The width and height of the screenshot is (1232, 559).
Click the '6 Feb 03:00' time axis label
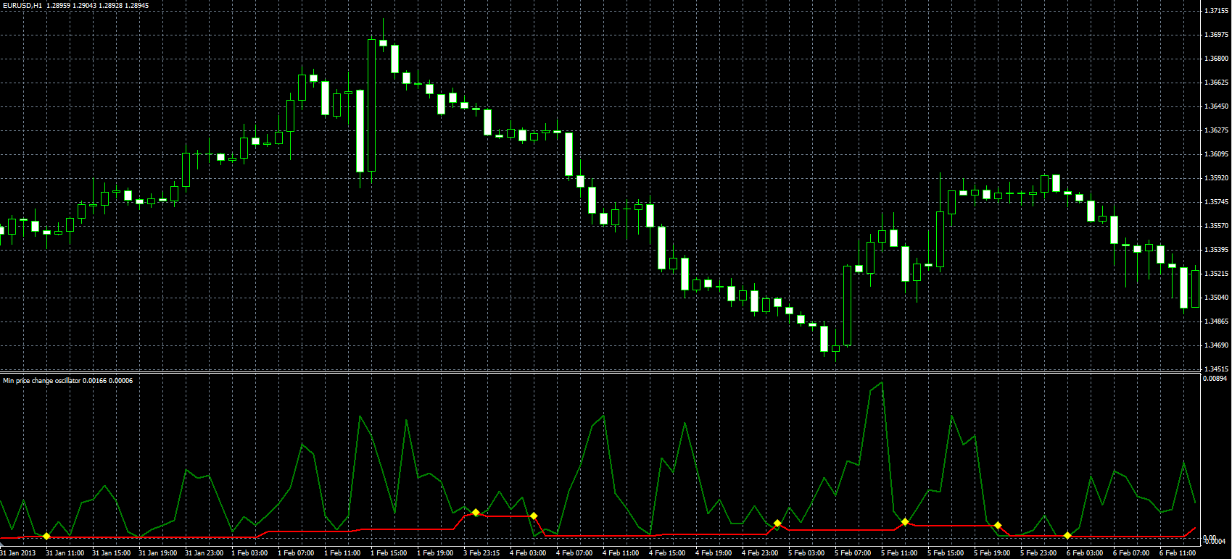click(x=1085, y=553)
